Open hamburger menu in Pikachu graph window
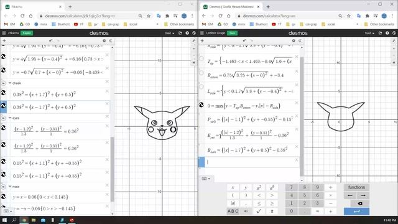This screenshot has width=398, height=224. coord(4,33)
